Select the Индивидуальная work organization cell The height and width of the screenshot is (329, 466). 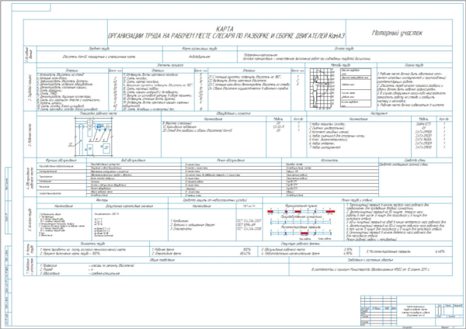(200, 57)
